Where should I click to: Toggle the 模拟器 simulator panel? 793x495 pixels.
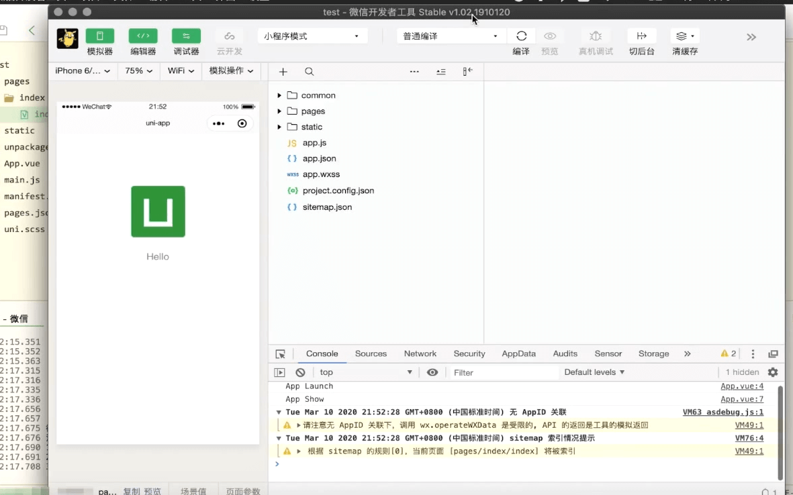tap(99, 36)
